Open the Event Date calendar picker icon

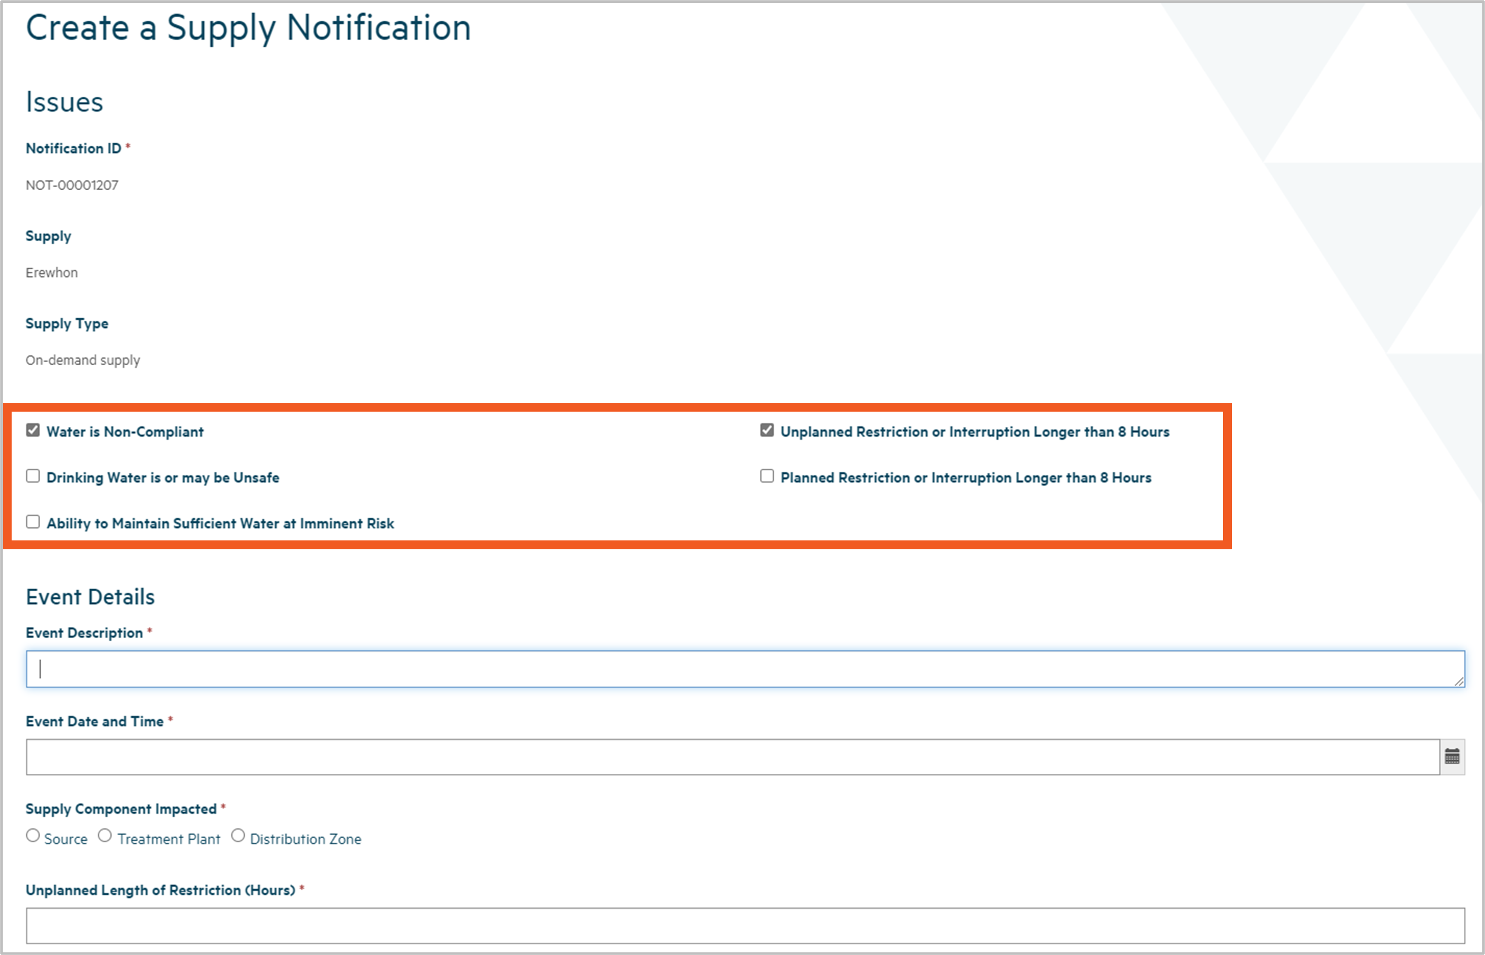(1451, 756)
